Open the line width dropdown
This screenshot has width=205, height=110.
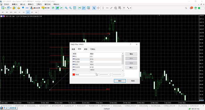[x=118, y=75]
